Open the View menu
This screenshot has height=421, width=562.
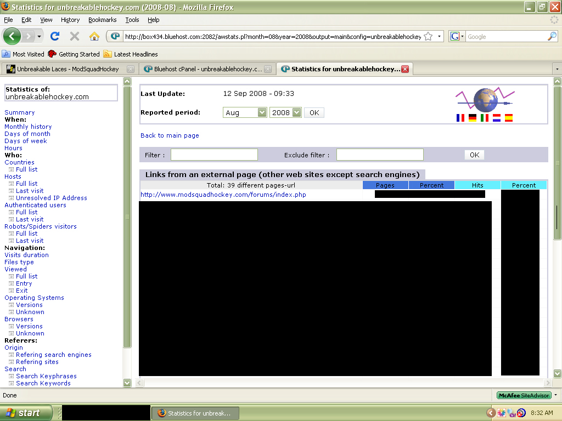[x=46, y=20]
